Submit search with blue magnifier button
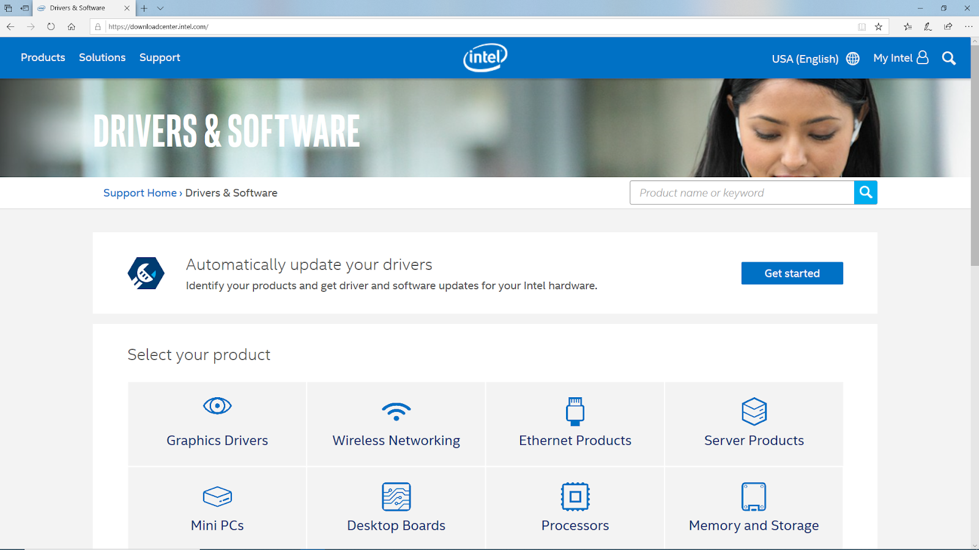 [x=865, y=193]
